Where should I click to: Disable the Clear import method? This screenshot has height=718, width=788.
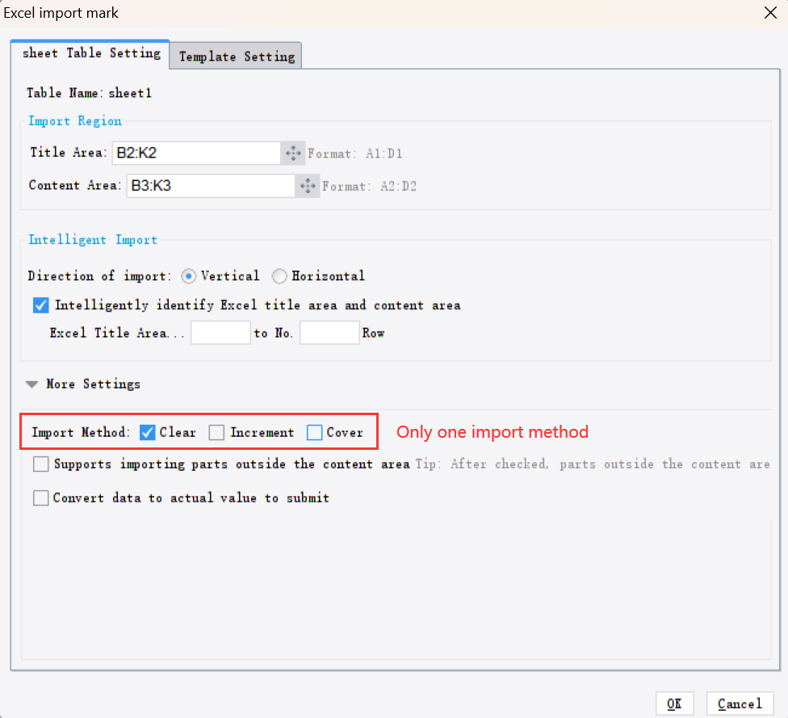pos(147,432)
